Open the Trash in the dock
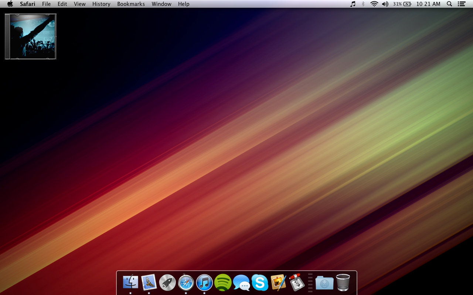The width and height of the screenshot is (473, 295). pos(343,282)
